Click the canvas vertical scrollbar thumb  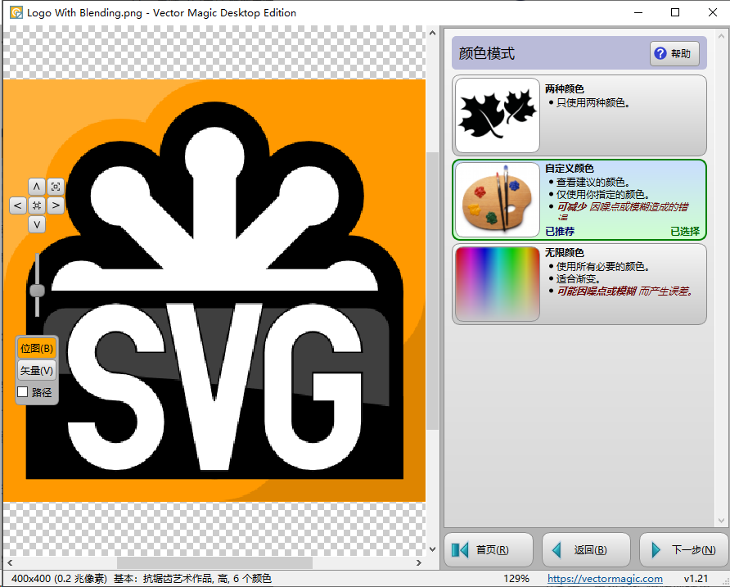coord(432,291)
